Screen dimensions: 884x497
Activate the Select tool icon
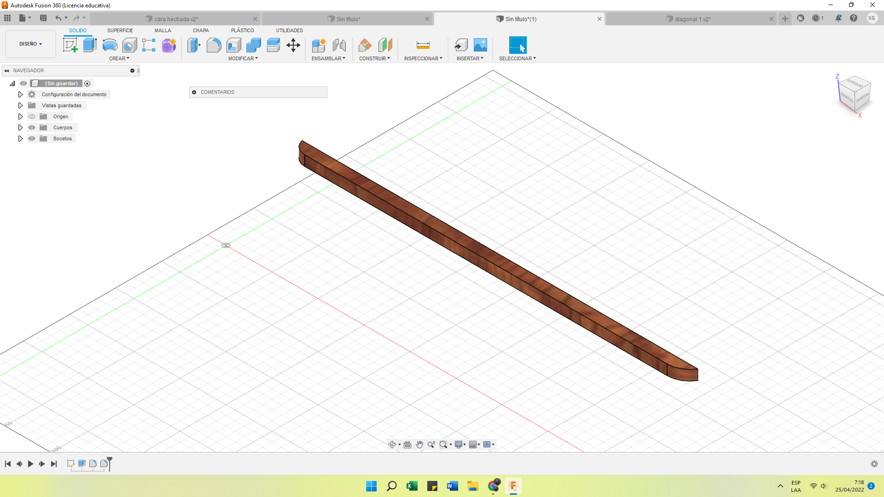click(x=518, y=45)
